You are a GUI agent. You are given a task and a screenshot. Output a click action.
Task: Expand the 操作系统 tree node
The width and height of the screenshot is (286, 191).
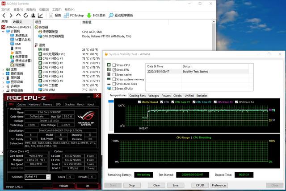coord(3,73)
